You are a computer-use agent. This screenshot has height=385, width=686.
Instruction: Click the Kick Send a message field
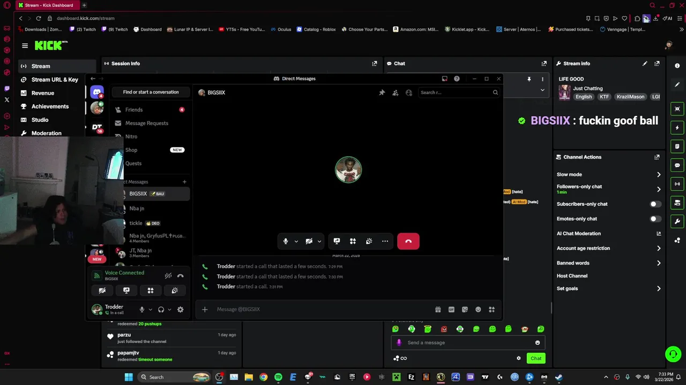[468, 343]
